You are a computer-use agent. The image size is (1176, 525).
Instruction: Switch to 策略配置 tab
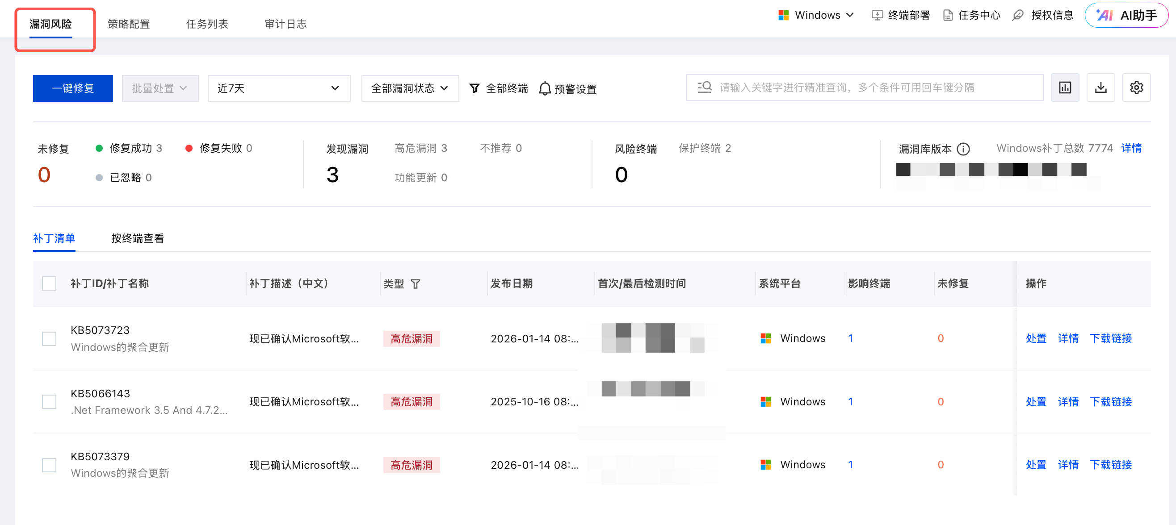tap(129, 24)
